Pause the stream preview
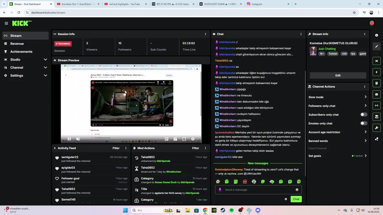The height and width of the screenshot is (215, 383). click(69, 139)
